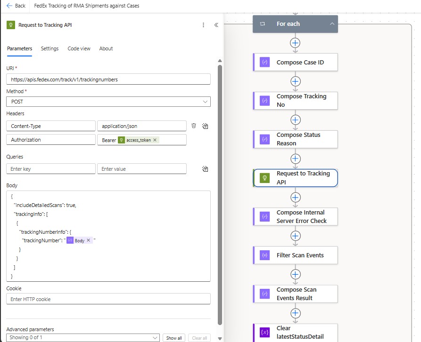421x342 pixels.
Task: Open the About tab
Action: [x=106, y=48]
